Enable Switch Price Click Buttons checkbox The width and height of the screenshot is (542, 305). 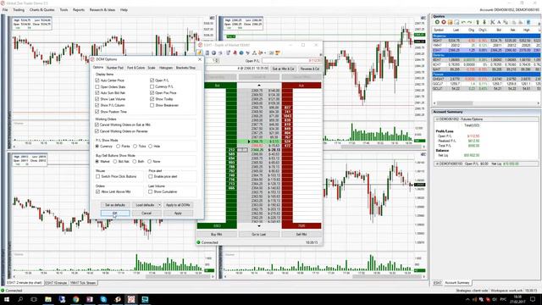pyautogui.click(x=98, y=176)
